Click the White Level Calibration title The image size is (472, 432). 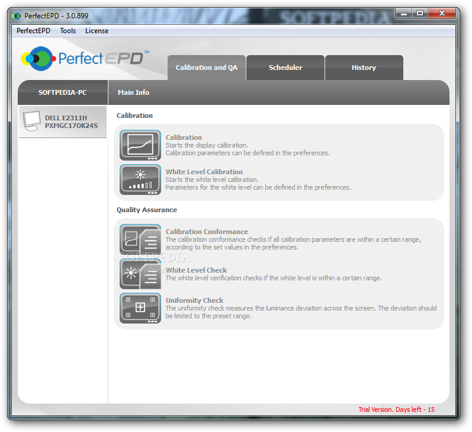[x=204, y=172]
